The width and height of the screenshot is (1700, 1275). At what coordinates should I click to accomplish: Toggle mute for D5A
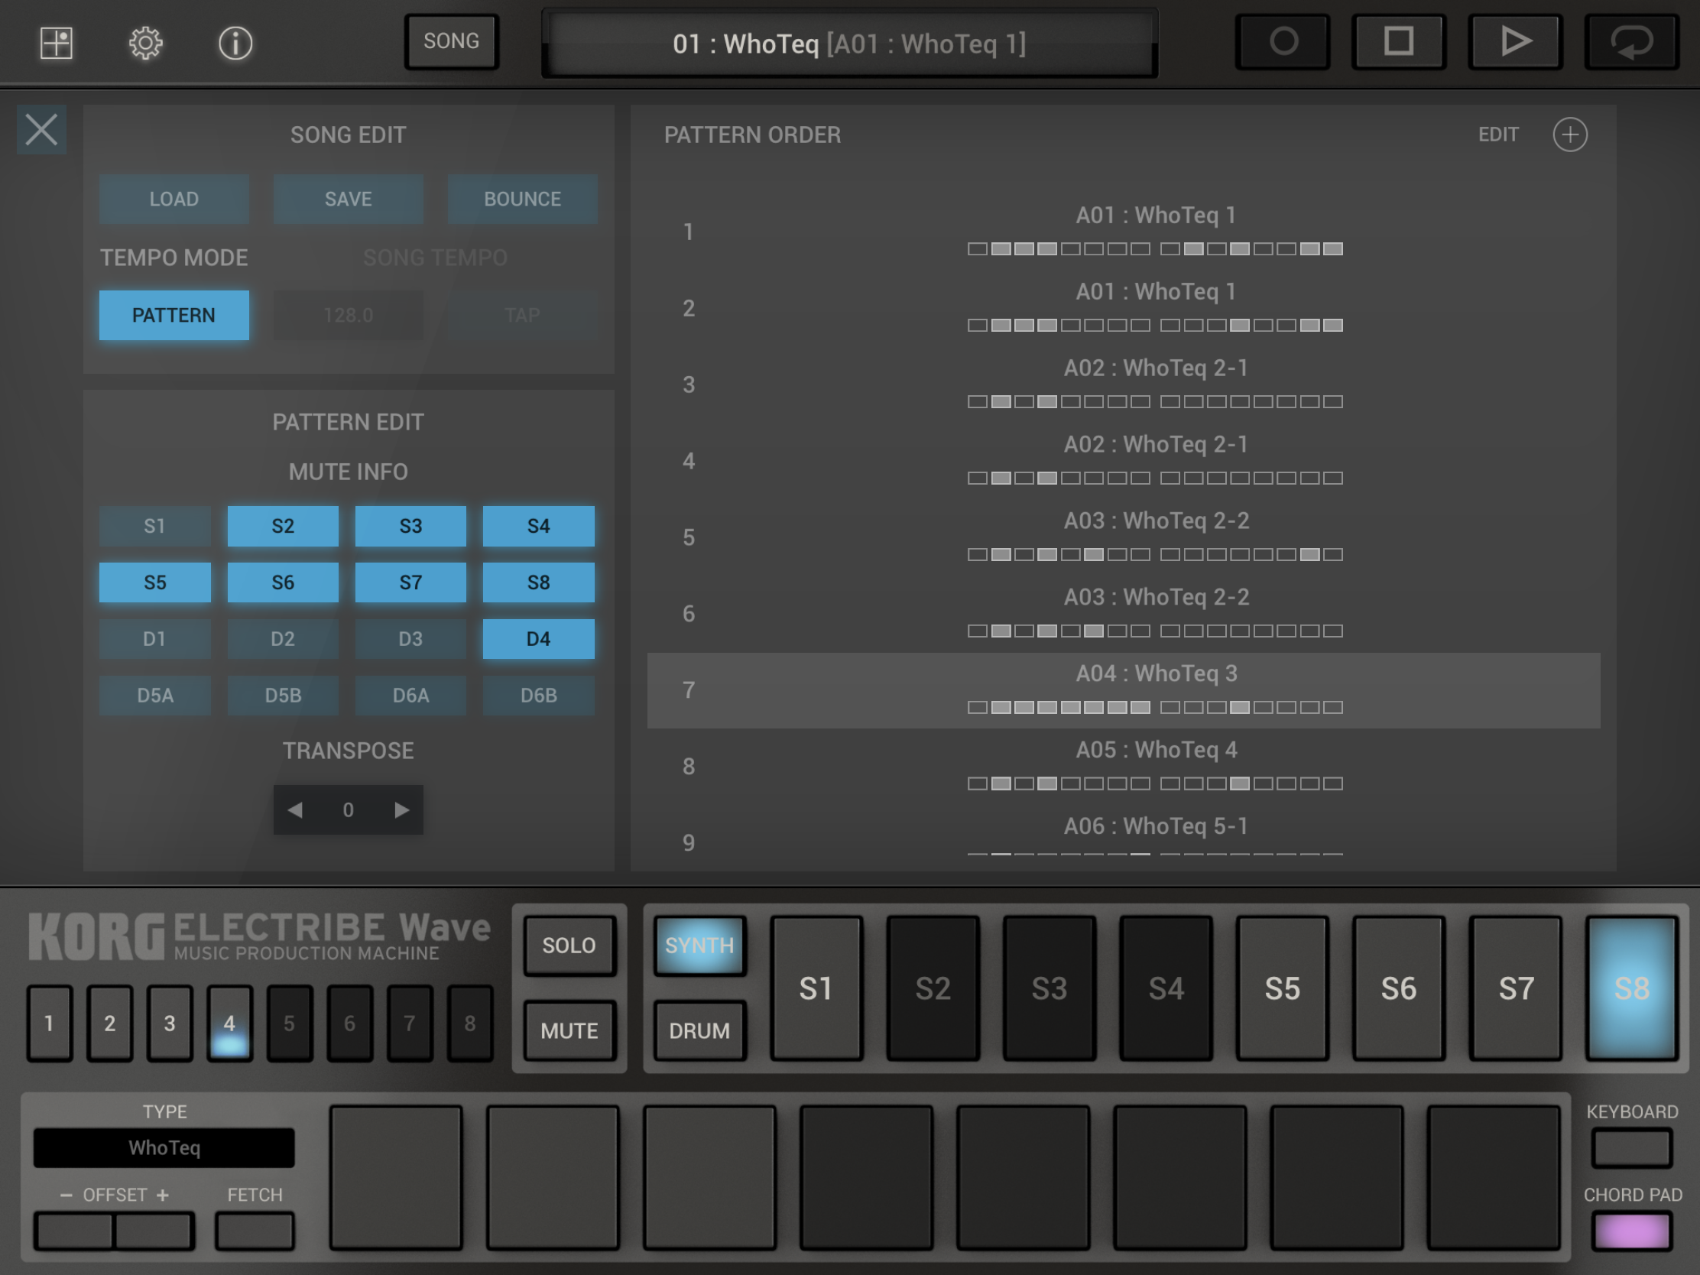[x=155, y=696]
